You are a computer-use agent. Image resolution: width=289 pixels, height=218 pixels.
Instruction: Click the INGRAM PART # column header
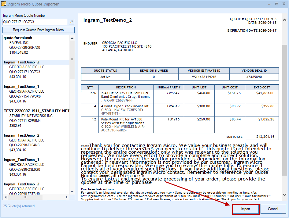pyautogui.click(x=169, y=87)
